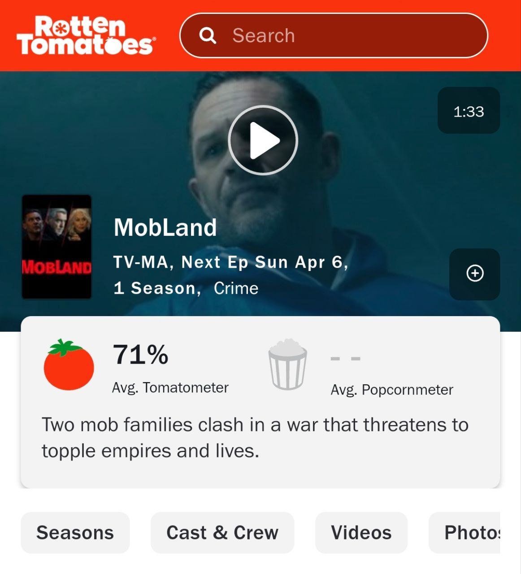Jump to the Photos section
Screen dimensions: 521x574
pos(465,533)
